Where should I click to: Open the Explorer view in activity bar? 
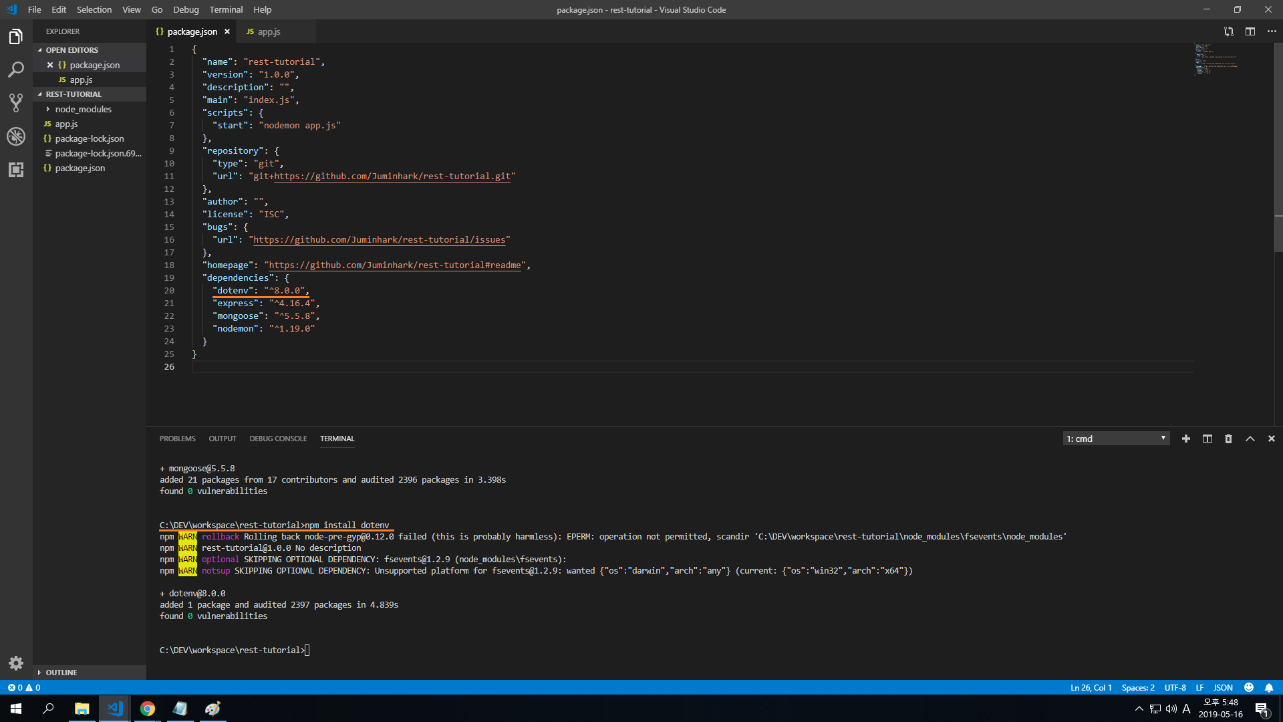(x=16, y=36)
